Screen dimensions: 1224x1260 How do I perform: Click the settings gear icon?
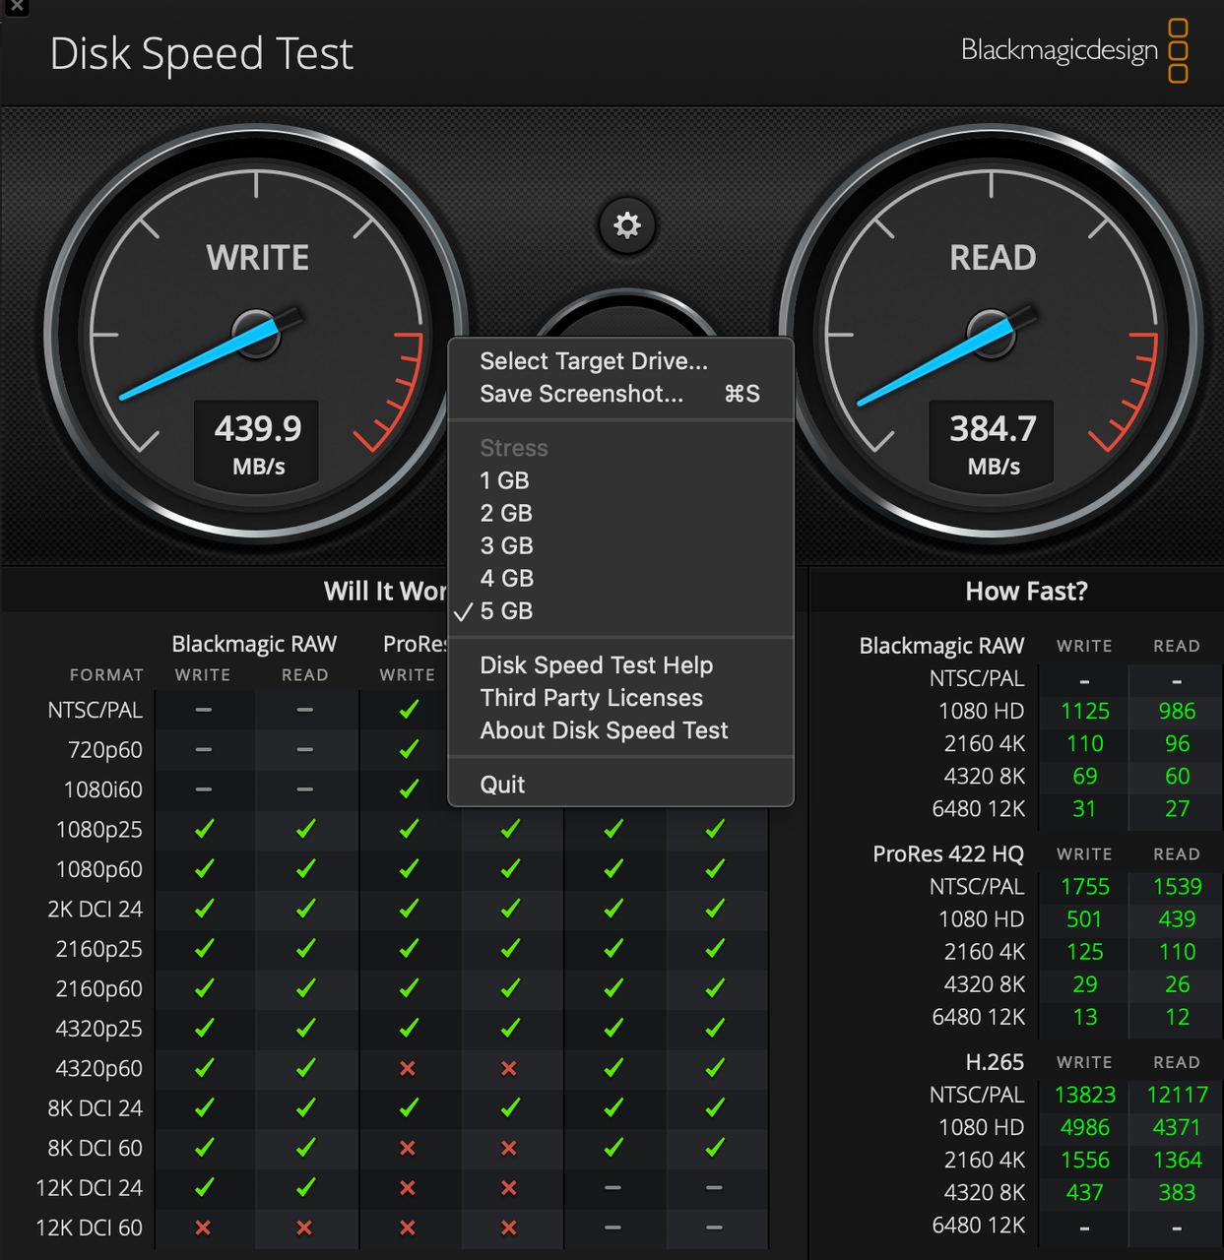pos(627,225)
